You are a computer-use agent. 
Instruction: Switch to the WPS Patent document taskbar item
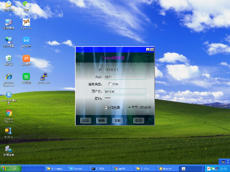(x=78, y=169)
